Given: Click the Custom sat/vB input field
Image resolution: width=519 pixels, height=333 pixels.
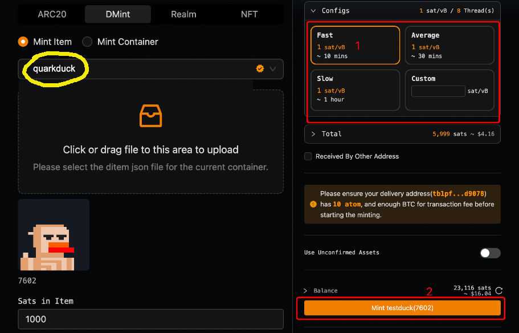Looking at the screenshot, I should point(438,91).
